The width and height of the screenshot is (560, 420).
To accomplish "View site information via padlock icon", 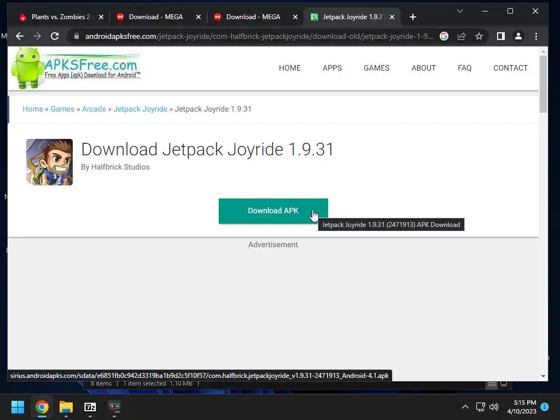I will [x=77, y=36].
